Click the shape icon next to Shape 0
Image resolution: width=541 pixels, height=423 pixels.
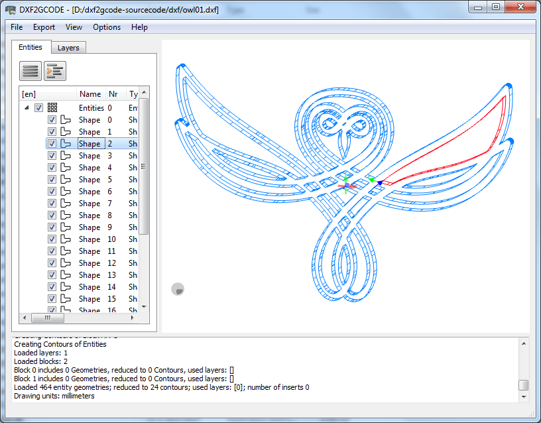pyautogui.click(x=67, y=119)
